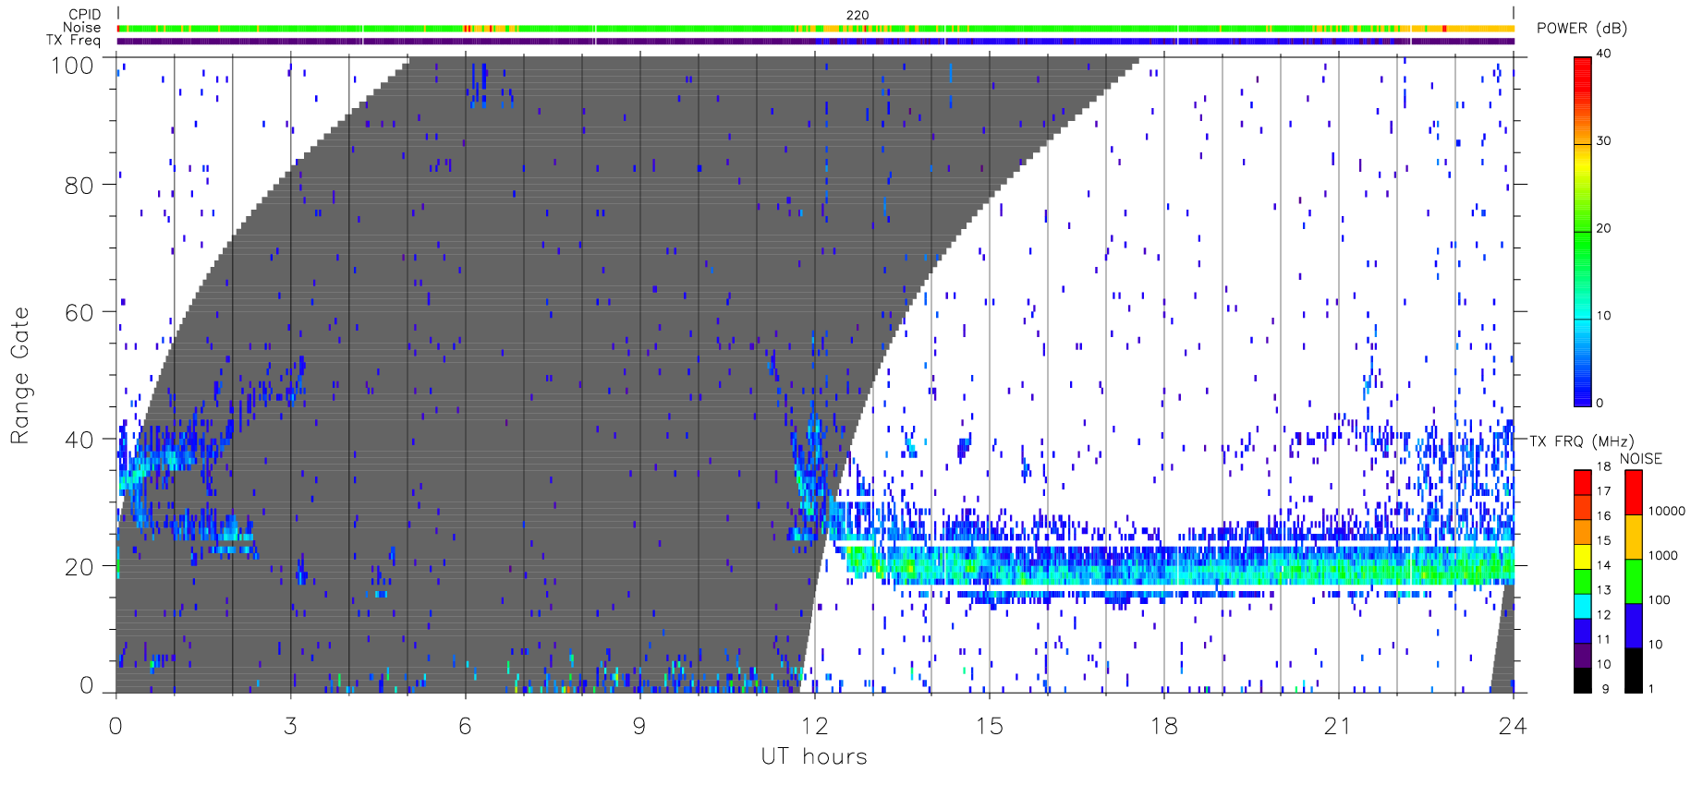Image resolution: width=1703 pixels, height=785 pixels.
Task: Click the 21 tick on the UT hours axis
Action: [x=1338, y=726]
